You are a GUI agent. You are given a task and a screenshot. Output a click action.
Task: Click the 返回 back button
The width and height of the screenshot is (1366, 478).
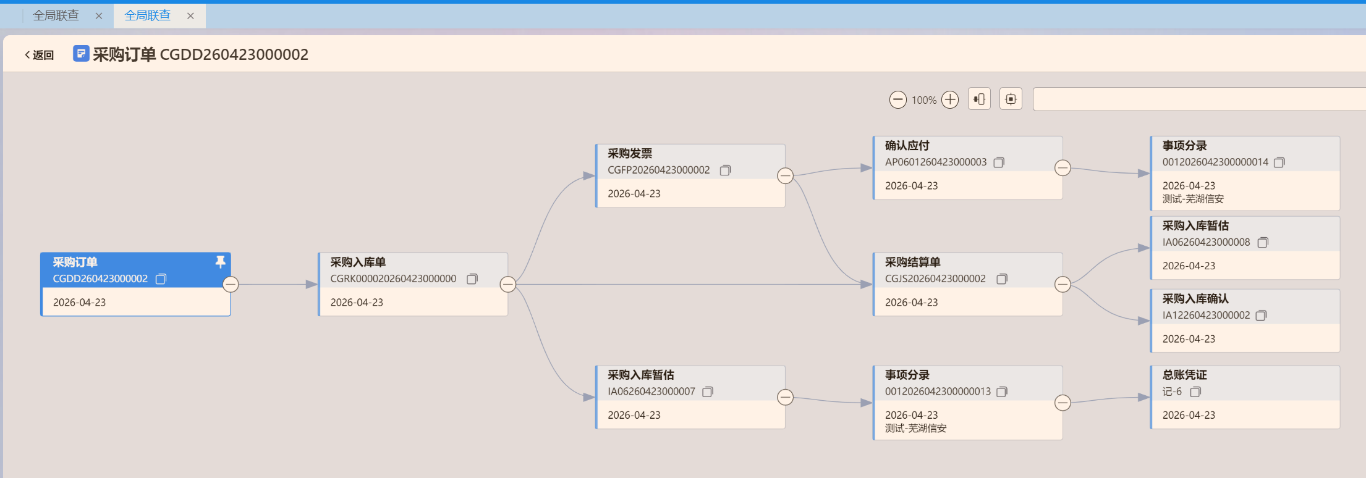(x=39, y=55)
